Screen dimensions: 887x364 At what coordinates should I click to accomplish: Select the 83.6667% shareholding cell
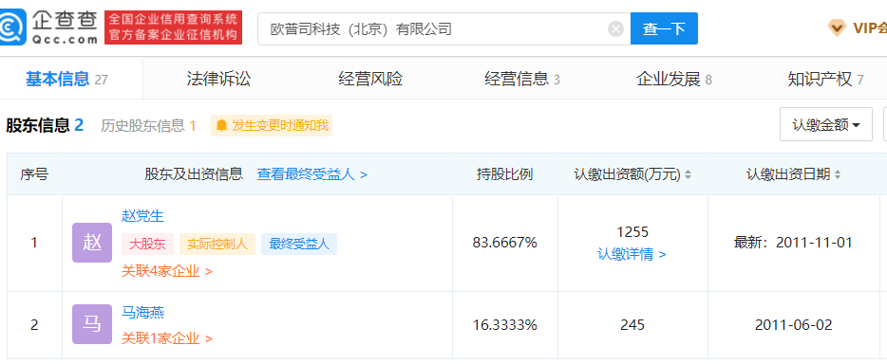[504, 243]
